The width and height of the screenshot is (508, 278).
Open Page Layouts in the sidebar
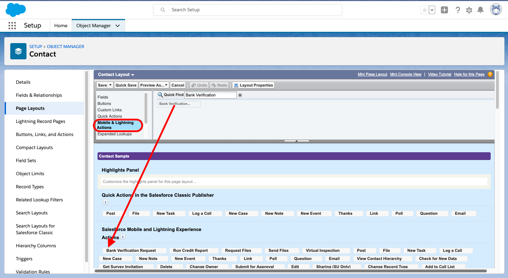[x=44, y=108]
